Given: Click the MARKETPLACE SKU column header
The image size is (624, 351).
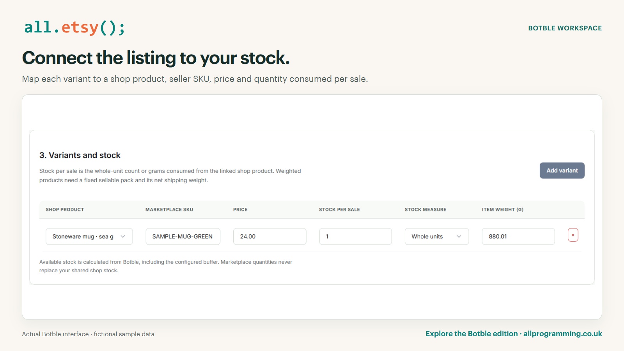Looking at the screenshot, I should [x=169, y=209].
